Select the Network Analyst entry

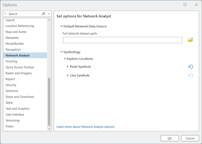(25, 55)
